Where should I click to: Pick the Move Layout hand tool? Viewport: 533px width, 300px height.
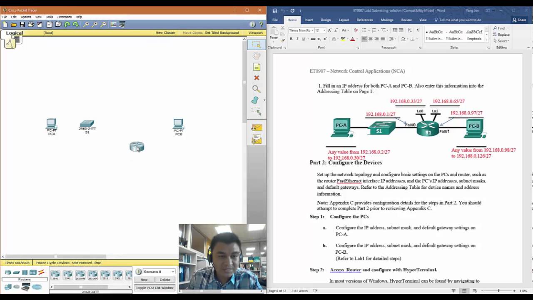[x=257, y=55]
